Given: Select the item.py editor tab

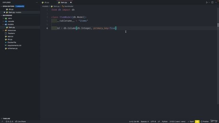Looking at the screenshot, I should [64, 2].
